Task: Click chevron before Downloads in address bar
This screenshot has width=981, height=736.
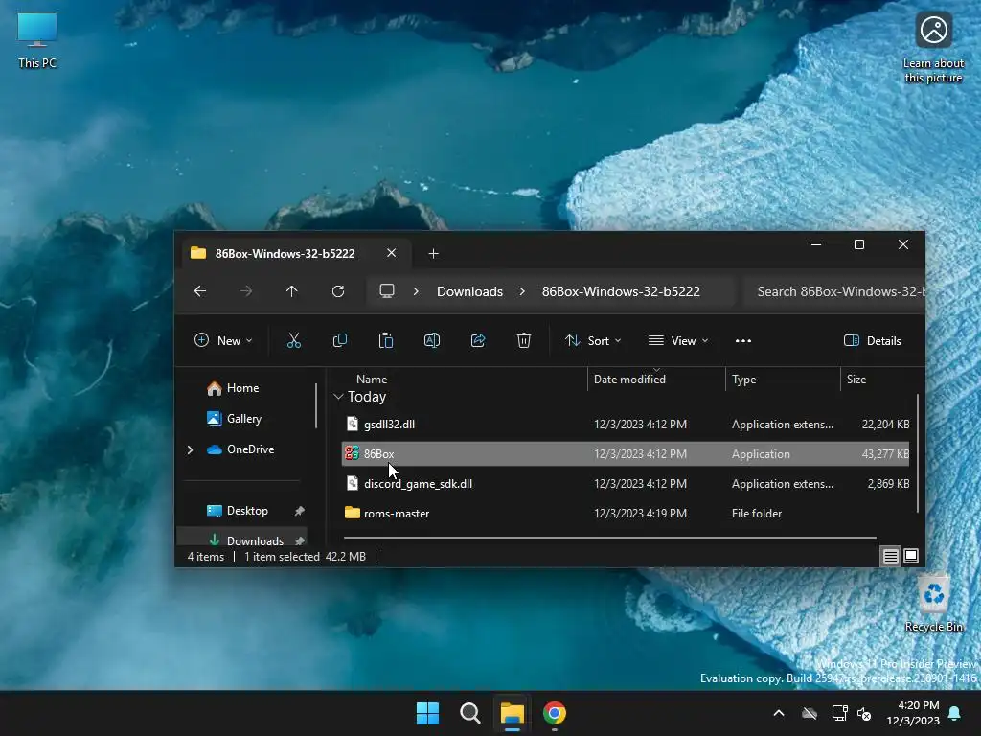Action: pos(416,291)
